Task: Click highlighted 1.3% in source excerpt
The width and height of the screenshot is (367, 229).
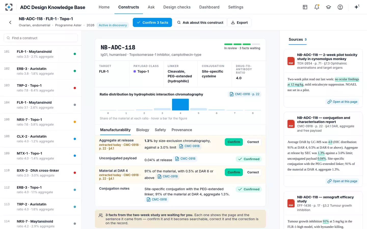Action: [x=321, y=153]
